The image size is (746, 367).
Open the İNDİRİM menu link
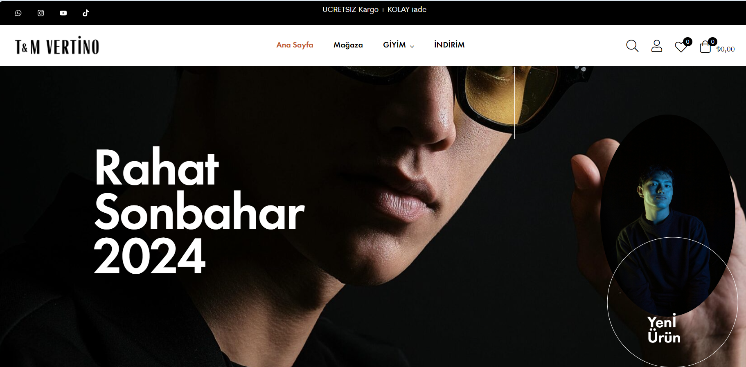(449, 45)
